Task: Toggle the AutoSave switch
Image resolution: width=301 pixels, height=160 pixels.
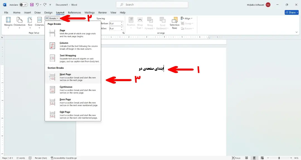Action: point(23,5)
